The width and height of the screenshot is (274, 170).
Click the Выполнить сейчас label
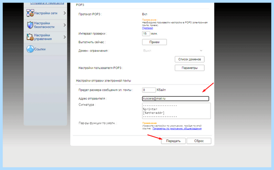(92, 42)
